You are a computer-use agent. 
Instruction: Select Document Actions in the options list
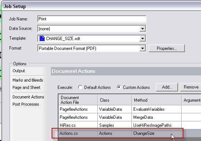(28, 97)
